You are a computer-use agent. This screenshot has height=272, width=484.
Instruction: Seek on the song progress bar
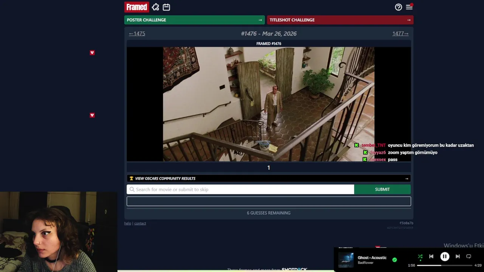(444, 265)
